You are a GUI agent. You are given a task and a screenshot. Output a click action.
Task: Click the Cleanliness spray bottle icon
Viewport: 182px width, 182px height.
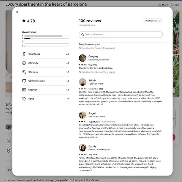coord(24,54)
